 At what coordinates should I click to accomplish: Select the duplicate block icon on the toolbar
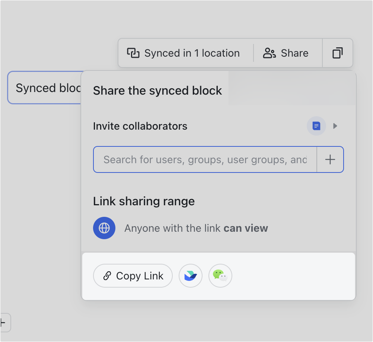point(337,53)
